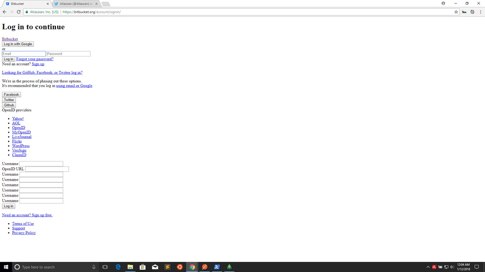The image size is (485, 272).
Task: Open PowerShell from the taskbar
Action: pyautogui.click(x=217, y=267)
